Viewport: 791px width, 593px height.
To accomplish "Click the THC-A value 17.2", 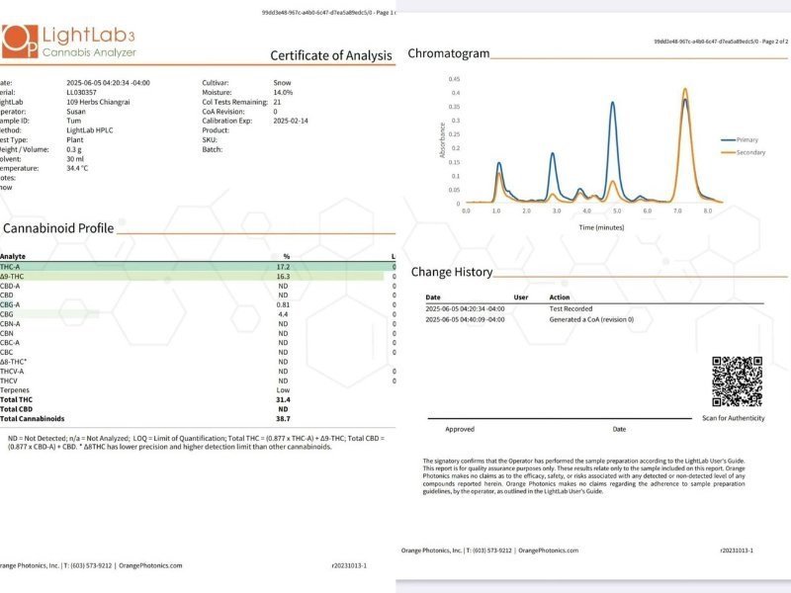I will coord(283,267).
